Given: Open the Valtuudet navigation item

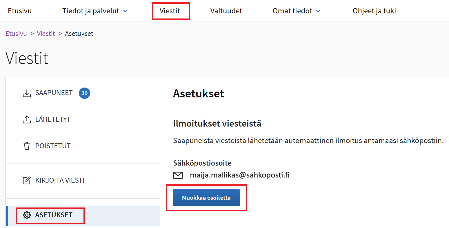Looking at the screenshot, I should tap(226, 11).
